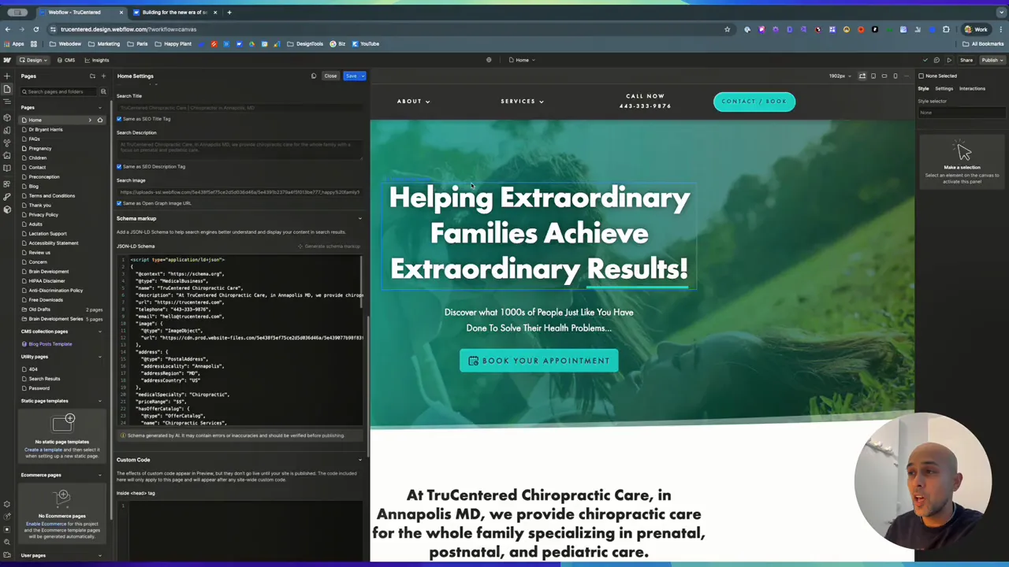Viewport: 1009px width, 567px height.
Task: Click the Generate schema markup link
Action: [x=329, y=246]
